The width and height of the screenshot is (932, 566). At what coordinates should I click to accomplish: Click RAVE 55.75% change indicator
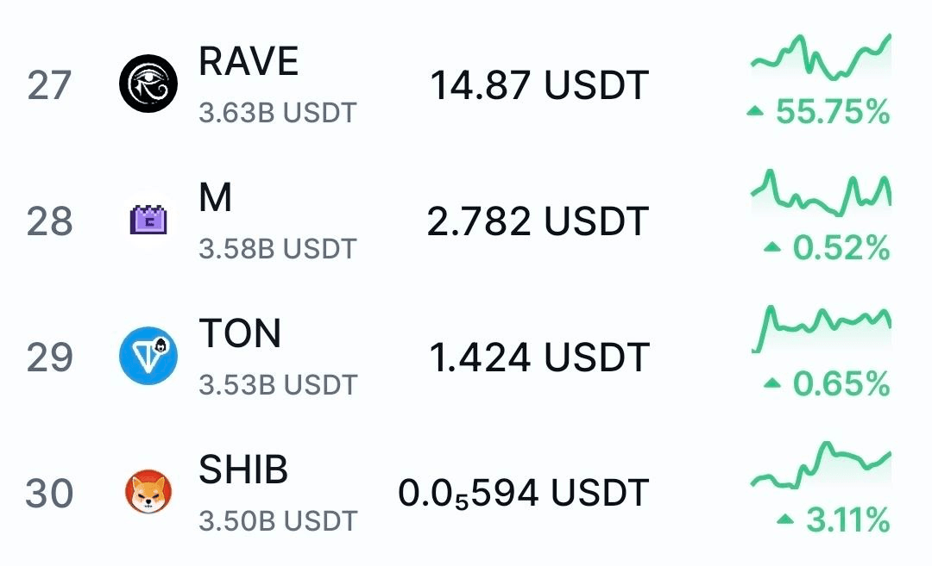tap(820, 111)
